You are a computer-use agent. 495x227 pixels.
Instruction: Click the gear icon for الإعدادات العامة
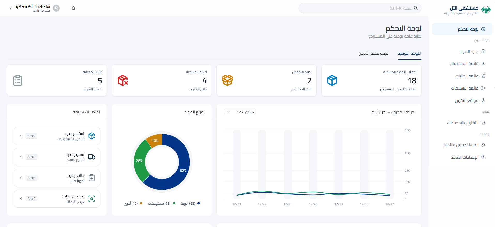coord(483,157)
